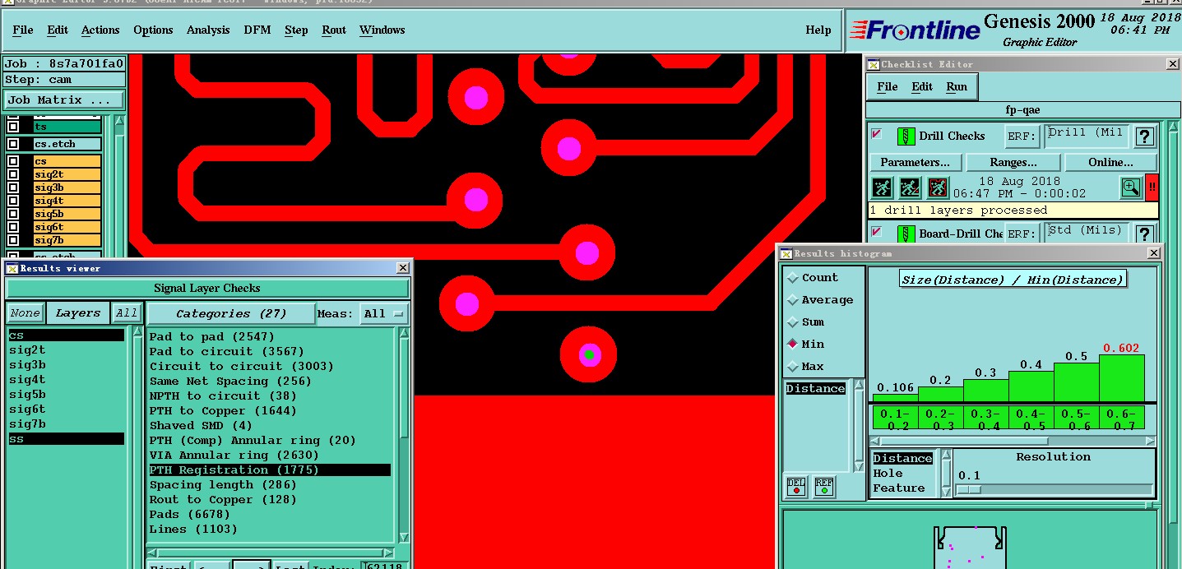Open the Help menu
Image resolution: width=1182 pixels, height=569 pixels.
click(x=818, y=30)
